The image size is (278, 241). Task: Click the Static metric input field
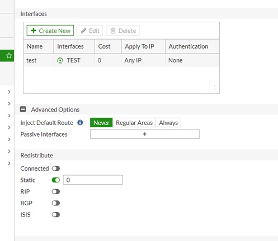tap(93, 180)
